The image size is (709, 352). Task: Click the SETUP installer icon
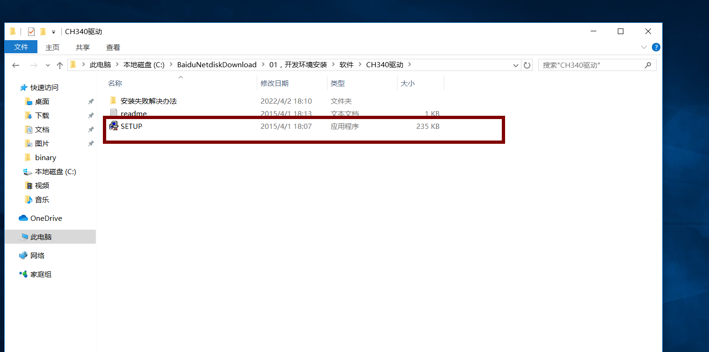[113, 126]
